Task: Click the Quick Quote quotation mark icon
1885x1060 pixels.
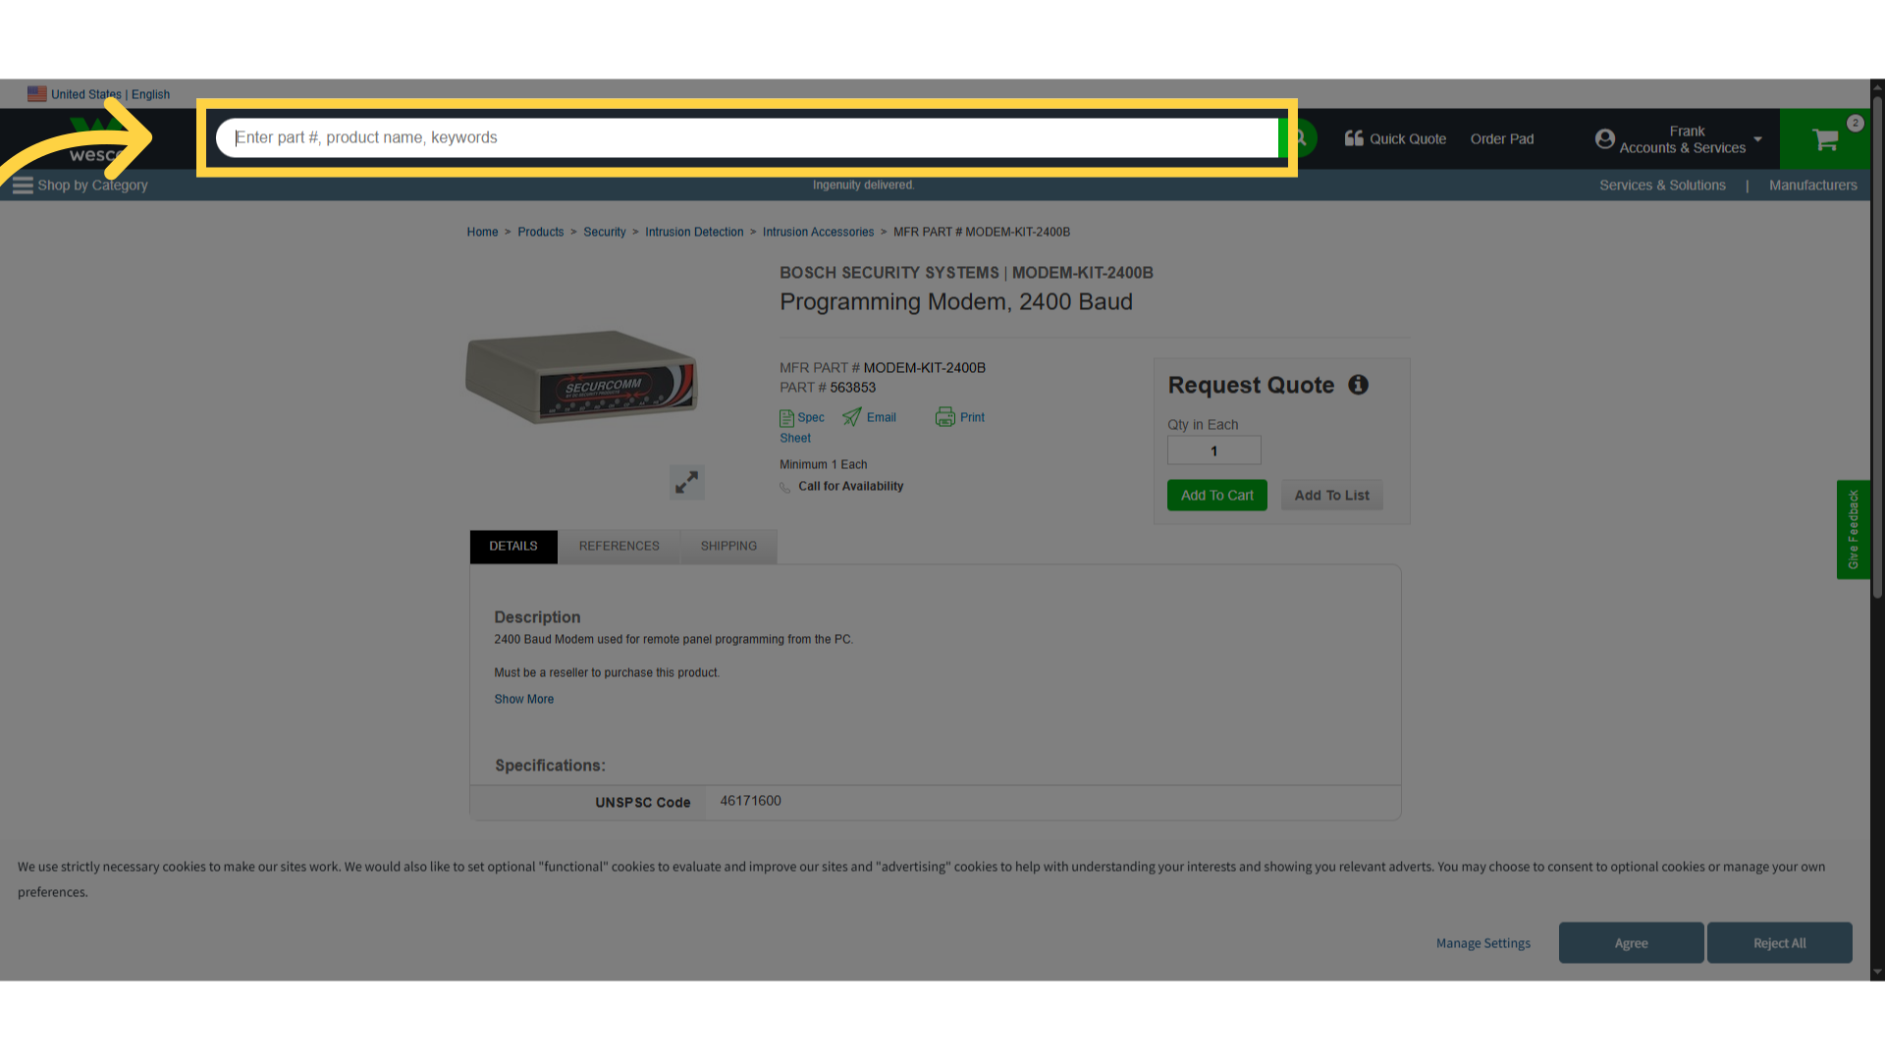Action: point(1354,138)
